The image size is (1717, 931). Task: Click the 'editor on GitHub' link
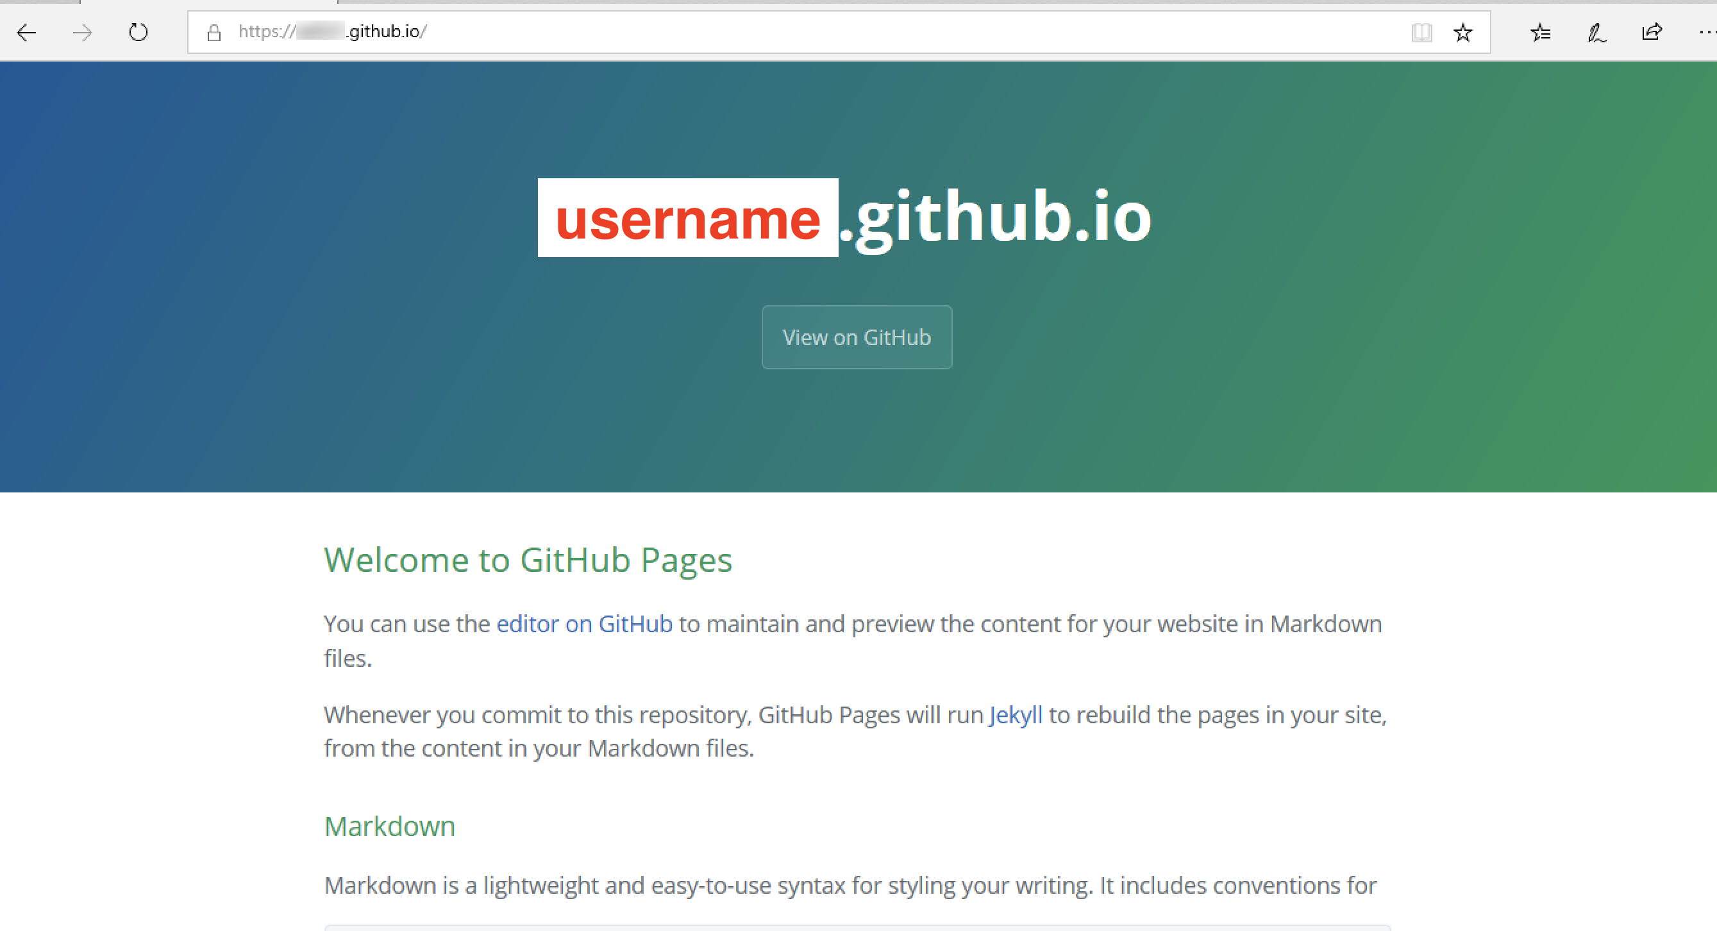pos(586,623)
